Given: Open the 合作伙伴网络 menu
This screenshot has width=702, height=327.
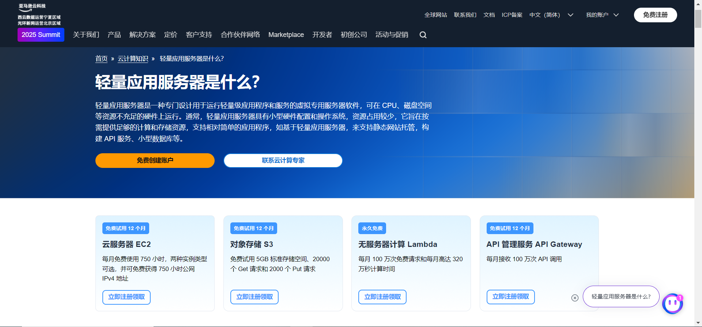Looking at the screenshot, I should click(x=240, y=35).
